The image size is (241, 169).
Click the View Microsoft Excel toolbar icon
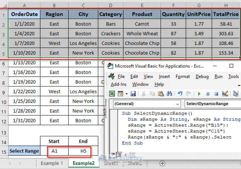[112, 93]
